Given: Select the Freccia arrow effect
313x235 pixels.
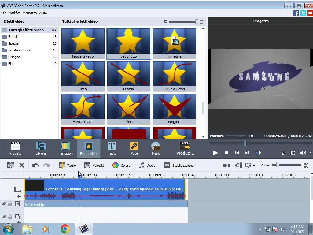Looking at the screenshot, I should (x=129, y=76).
